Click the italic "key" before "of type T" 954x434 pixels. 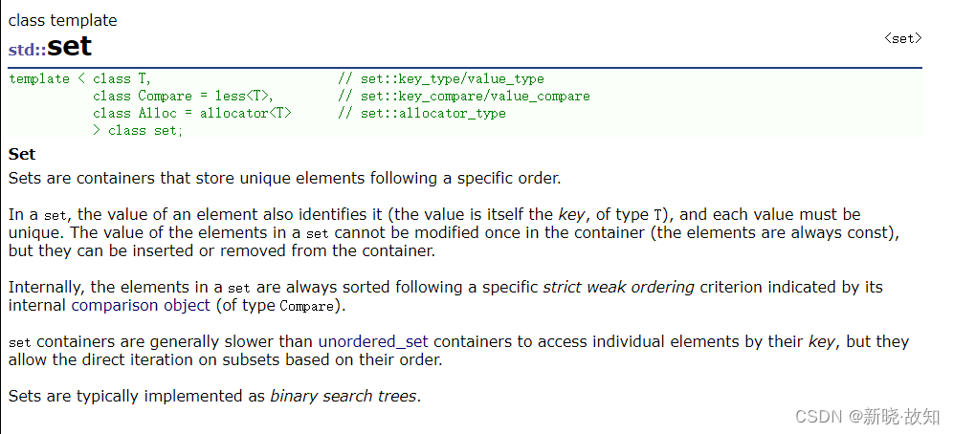pos(573,215)
